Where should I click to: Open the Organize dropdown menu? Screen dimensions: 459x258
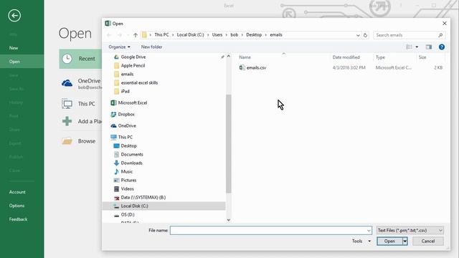[x=120, y=47]
